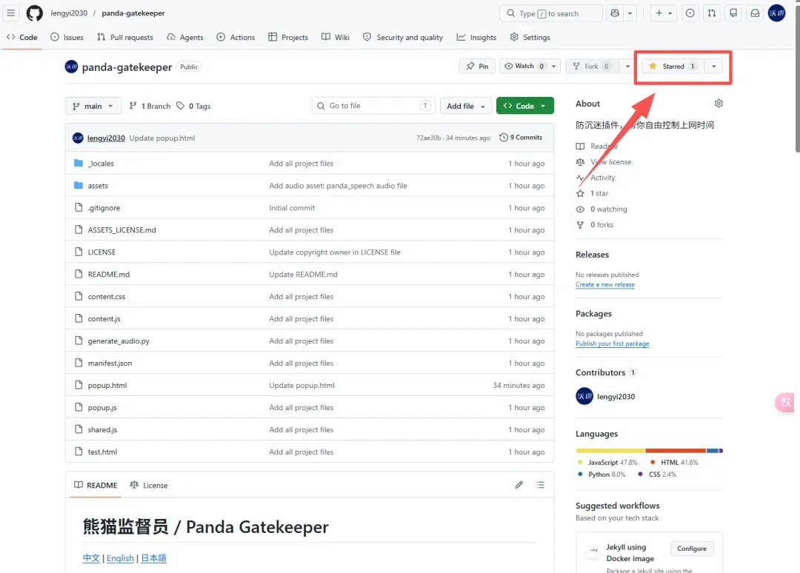This screenshot has height=573, width=800.
Task: Open Copilot chat icon in header
Action: pyautogui.click(x=615, y=13)
